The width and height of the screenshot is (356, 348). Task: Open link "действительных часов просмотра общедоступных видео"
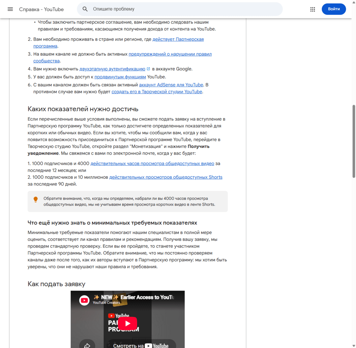[152, 163]
